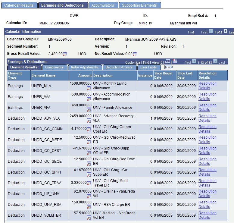Screen dimensions: 234x223
Task: Click View 5 link in grid header
Action: (157, 62)
